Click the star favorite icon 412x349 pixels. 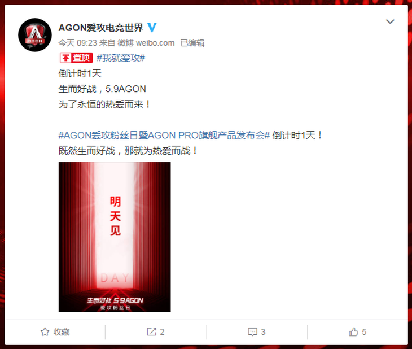(45, 332)
